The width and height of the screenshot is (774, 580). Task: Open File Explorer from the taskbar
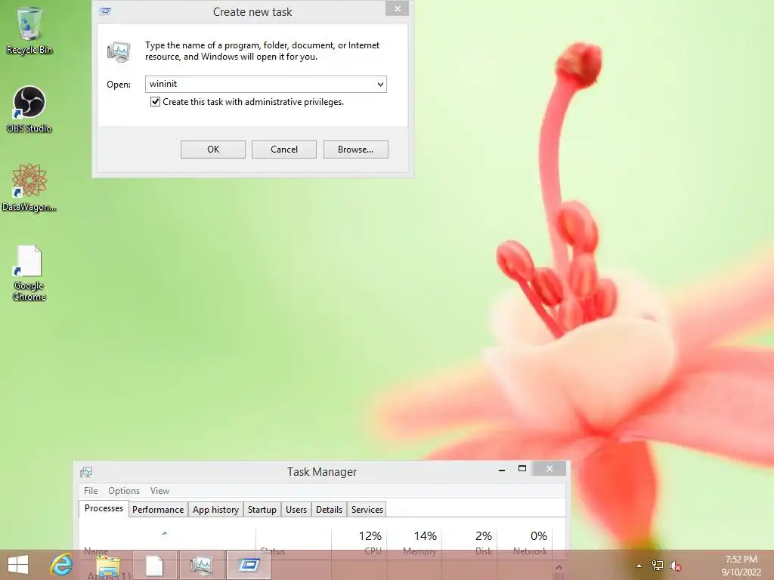coord(108,565)
